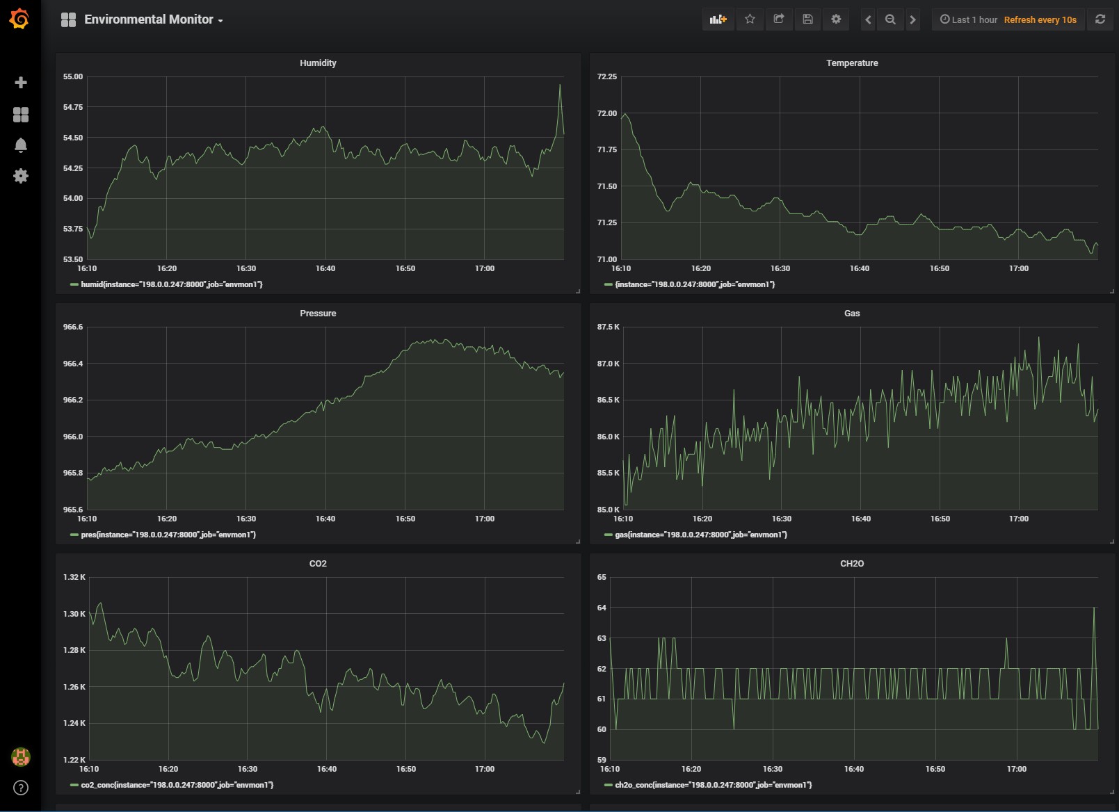This screenshot has width=1119, height=812.
Task: Click the Gas panel resize handle corner
Action: coord(1111,541)
